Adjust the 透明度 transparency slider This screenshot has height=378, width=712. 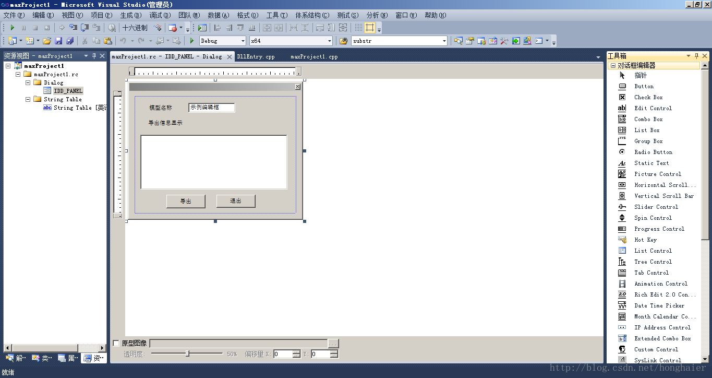coord(187,353)
